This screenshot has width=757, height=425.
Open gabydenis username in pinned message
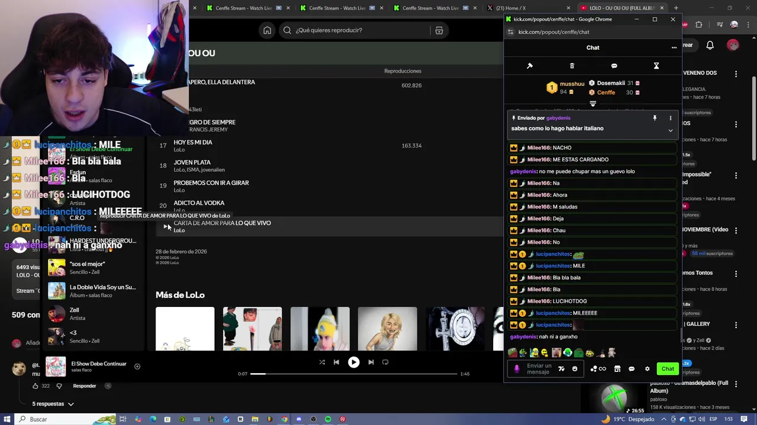click(x=558, y=118)
